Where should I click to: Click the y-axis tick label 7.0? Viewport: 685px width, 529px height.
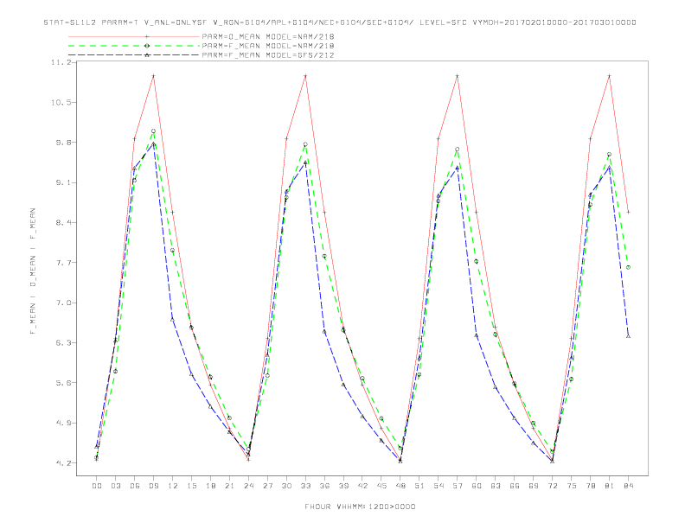(x=63, y=303)
